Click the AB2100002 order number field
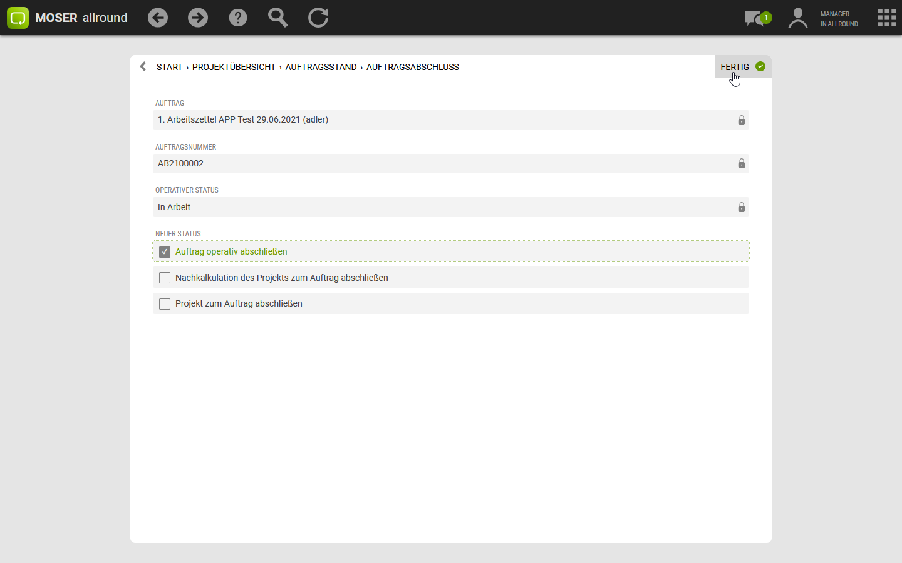This screenshot has height=563, width=902. 451,163
